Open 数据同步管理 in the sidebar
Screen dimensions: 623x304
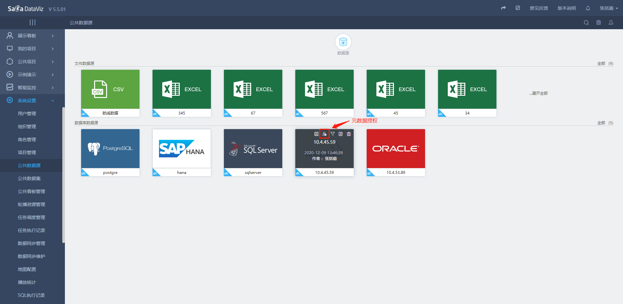tap(31, 243)
